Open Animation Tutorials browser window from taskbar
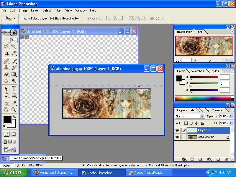Screen dimensions: 236x177 pyautogui.click(x=55, y=173)
